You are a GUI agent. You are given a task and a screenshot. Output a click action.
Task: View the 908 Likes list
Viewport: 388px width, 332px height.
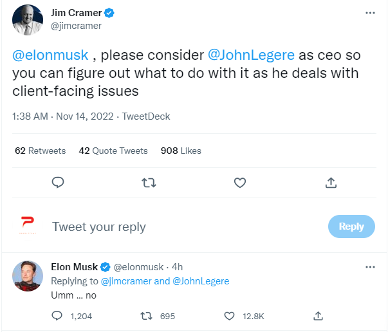181,151
